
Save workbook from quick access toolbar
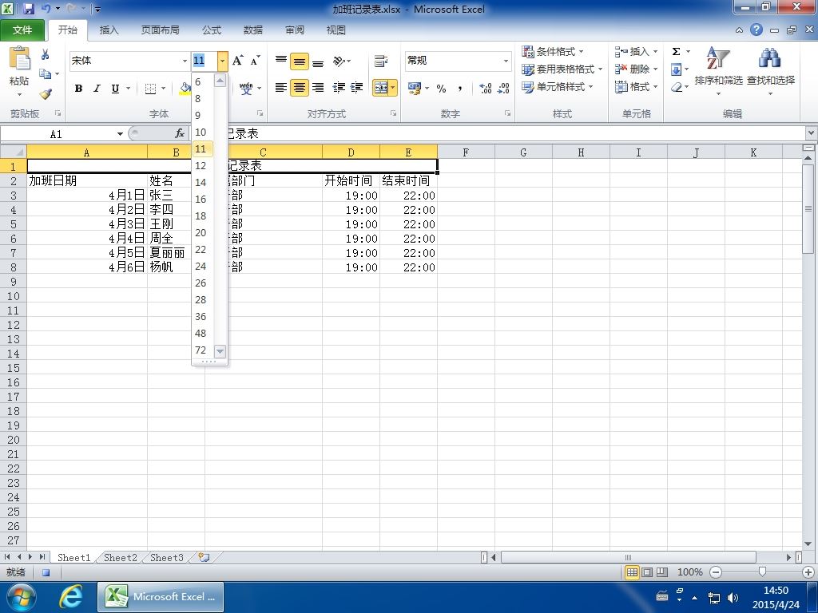click(29, 9)
